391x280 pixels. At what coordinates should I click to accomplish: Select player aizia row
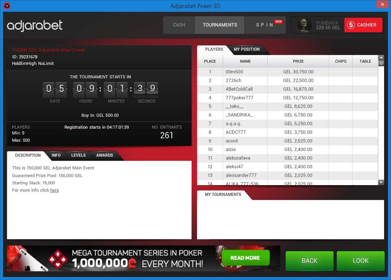tap(287, 149)
